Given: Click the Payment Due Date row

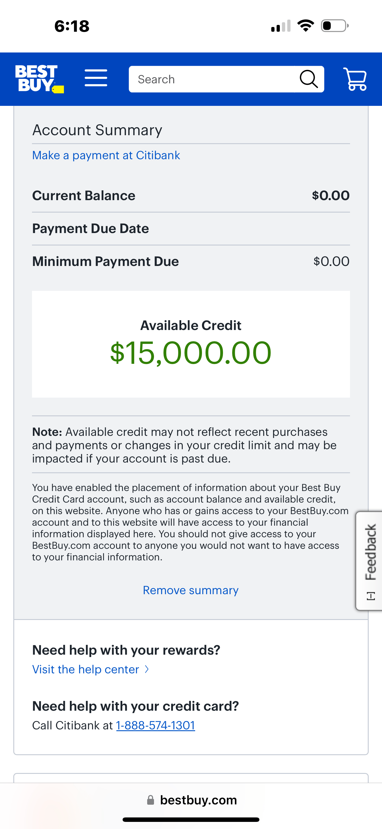Looking at the screenshot, I should (x=190, y=228).
